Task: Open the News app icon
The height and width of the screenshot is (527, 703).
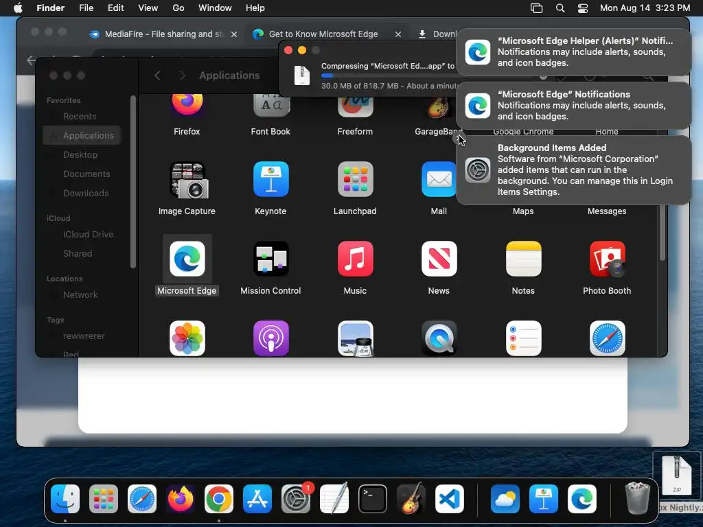Action: click(439, 259)
